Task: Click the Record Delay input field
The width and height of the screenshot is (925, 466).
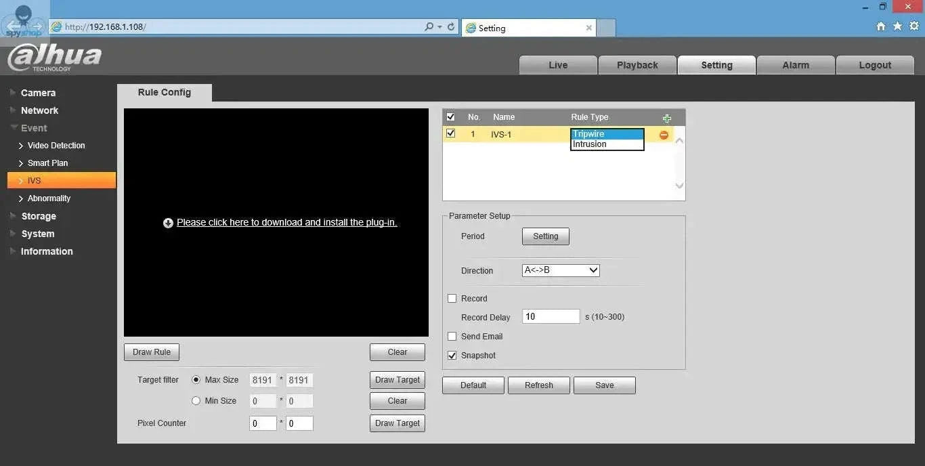Action: coord(551,317)
